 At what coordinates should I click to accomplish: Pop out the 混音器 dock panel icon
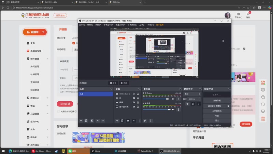point(180,89)
